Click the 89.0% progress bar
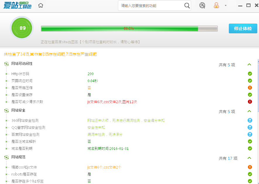This screenshot has height=184, width=259. (129, 29)
